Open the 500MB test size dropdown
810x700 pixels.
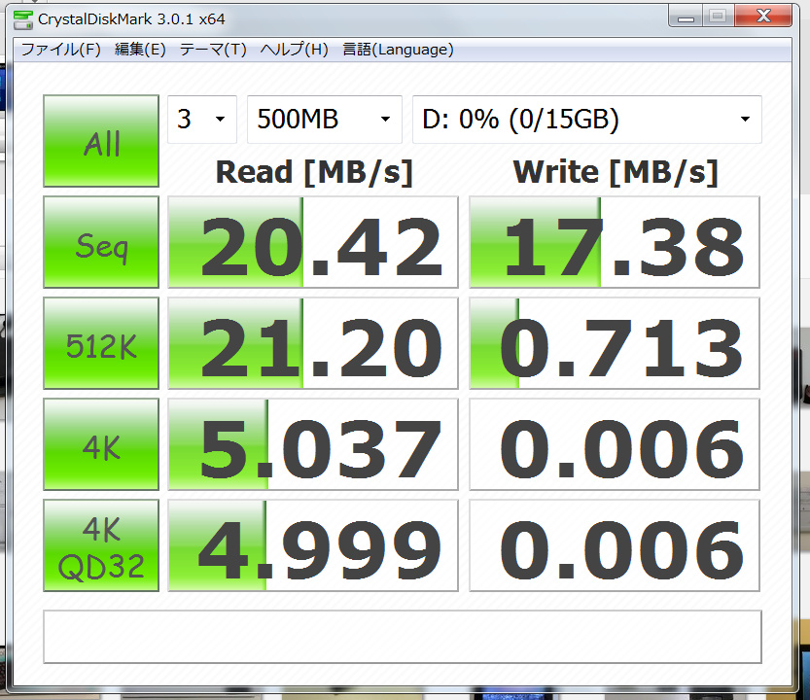pos(325,120)
